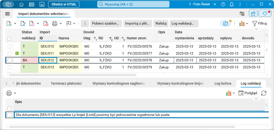Viewport: 274px width, 130px height.
Task: Click the Waliduj button
Action: 161,24
